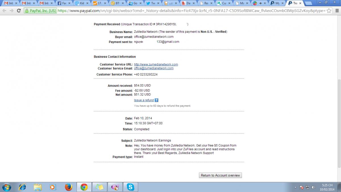Viewport: 341px width, 192px height.
Task: Click the status value Completed
Action: 142,129
